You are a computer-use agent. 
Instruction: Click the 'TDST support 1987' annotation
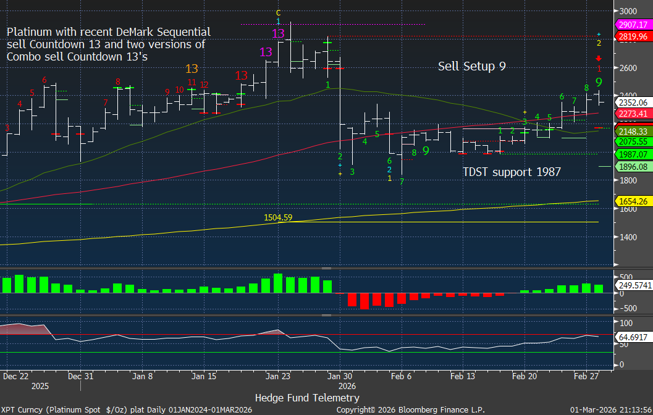pos(512,172)
